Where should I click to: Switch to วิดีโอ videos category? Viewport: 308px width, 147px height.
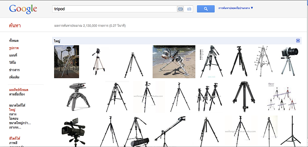(13, 62)
